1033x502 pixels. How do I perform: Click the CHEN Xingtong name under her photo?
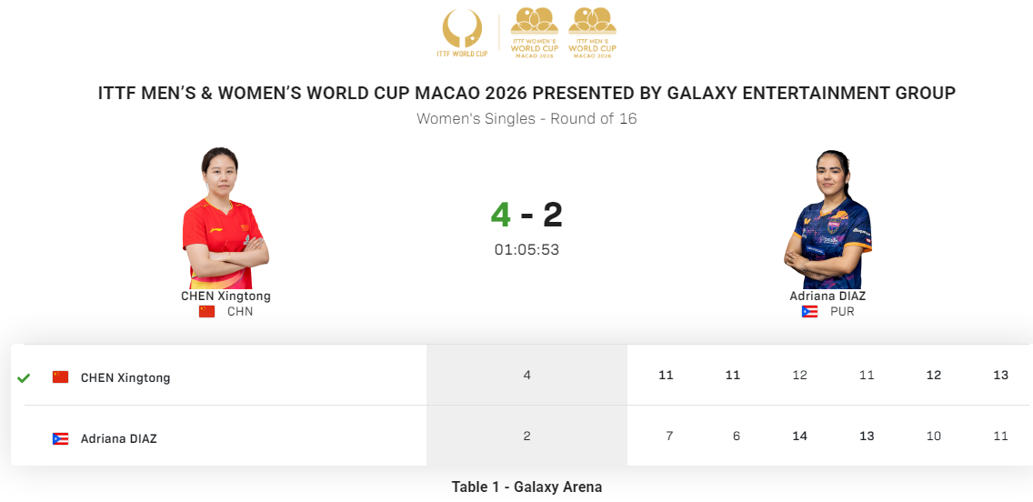click(x=226, y=296)
